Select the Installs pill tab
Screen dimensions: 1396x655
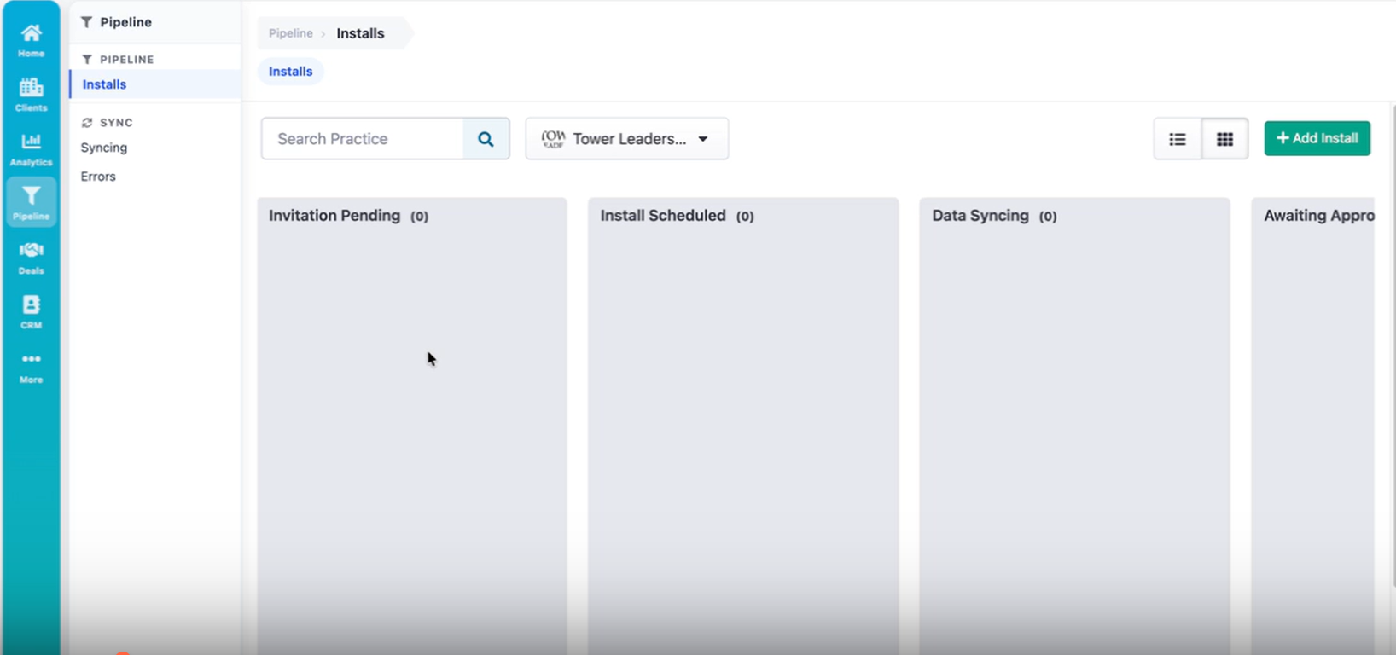291,72
